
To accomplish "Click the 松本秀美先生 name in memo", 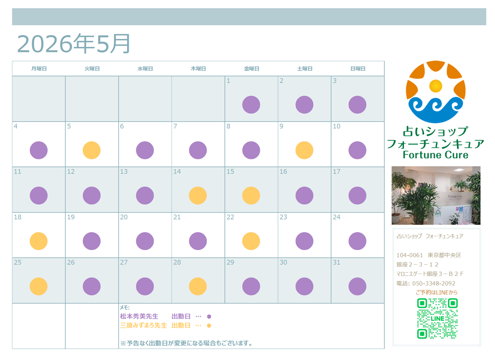I will pyautogui.click(x=139, y=317).
